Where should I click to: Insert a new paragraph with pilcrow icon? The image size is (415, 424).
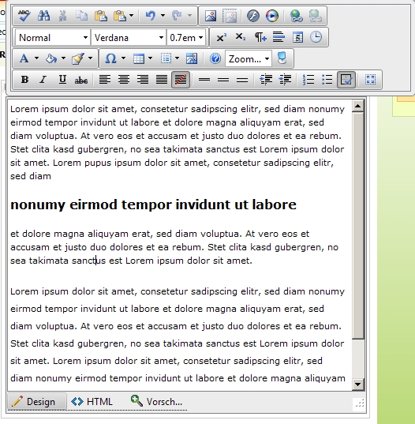click(260, 37)
